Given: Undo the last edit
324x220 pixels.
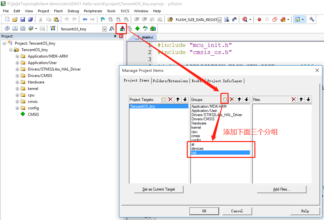Looking at the screenshot, I should tap(67, 19).
